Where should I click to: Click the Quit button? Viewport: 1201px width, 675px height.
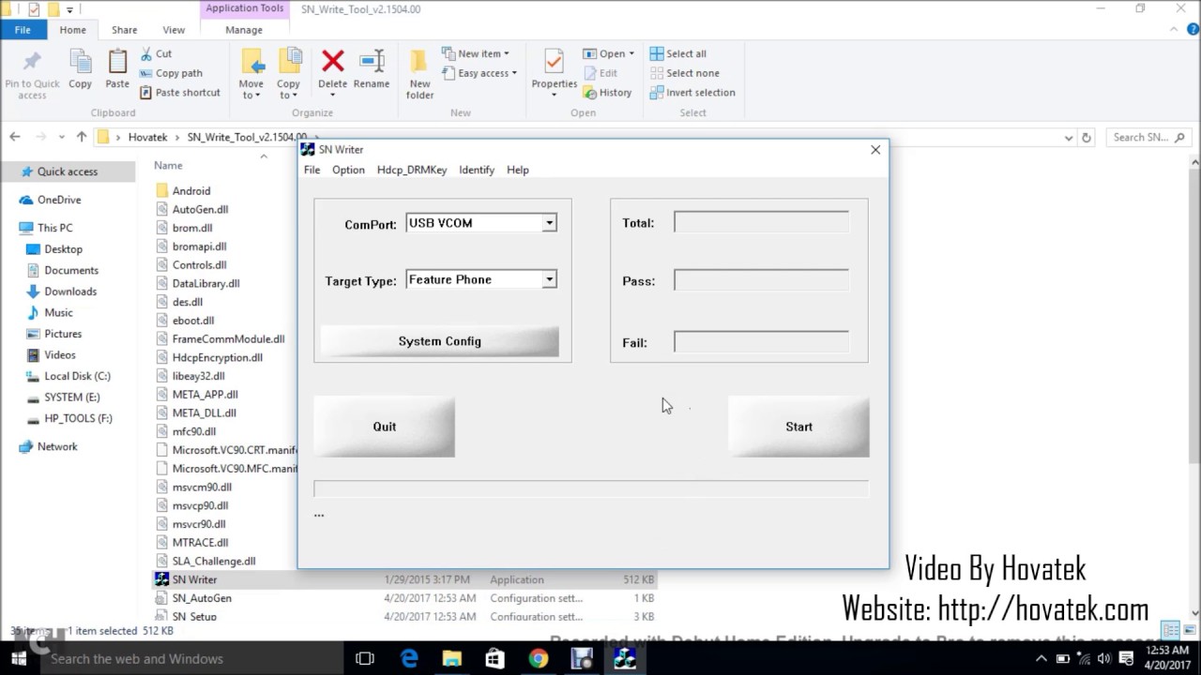click(385, 427)
